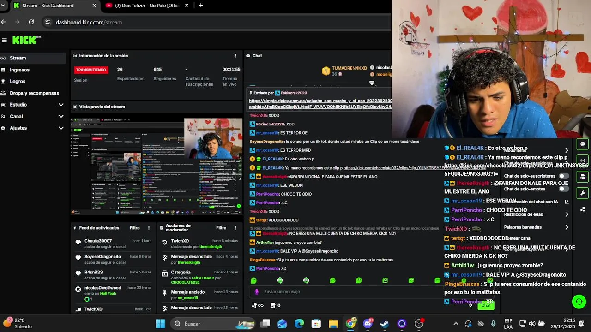Select Chaufa30007 follow activity entry
This screenshot has height=332, width=591.
tap(113, 243)
